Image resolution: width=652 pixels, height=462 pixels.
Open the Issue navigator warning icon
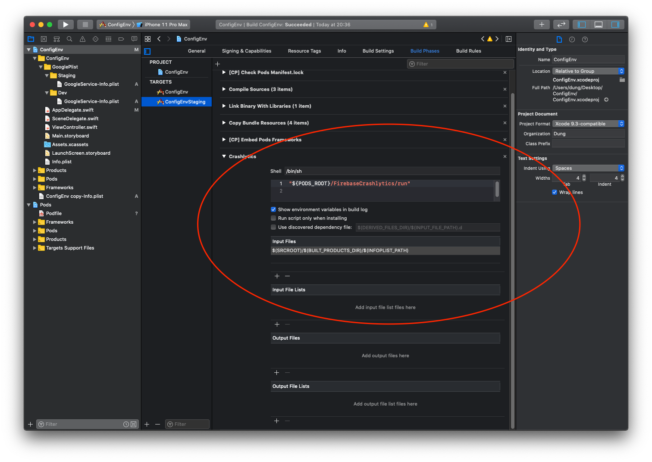(x=82, y=39)
